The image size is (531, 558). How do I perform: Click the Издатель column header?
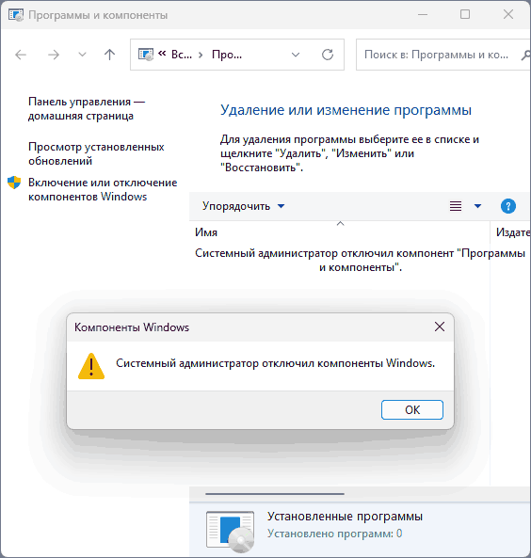pyautogui.click(x=510, y=232)
